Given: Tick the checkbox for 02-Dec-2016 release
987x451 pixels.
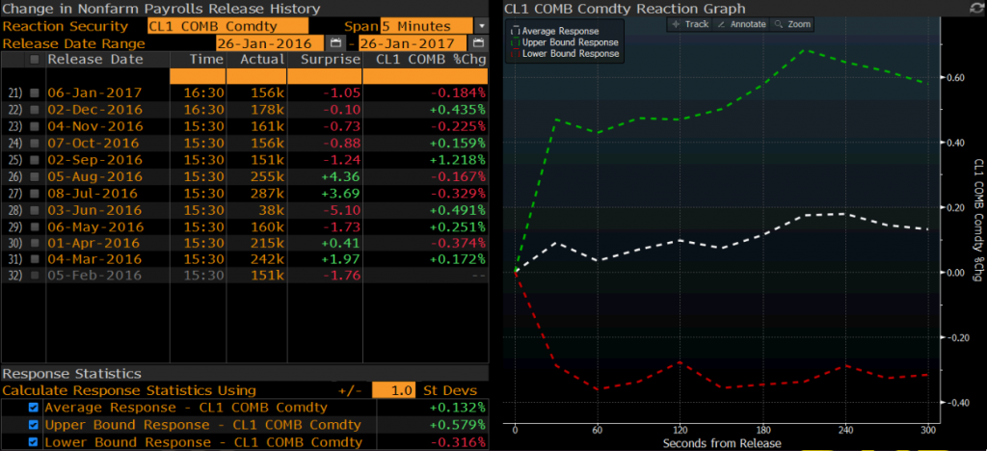Looking at the screenshot, I should [x=35, y=110].
